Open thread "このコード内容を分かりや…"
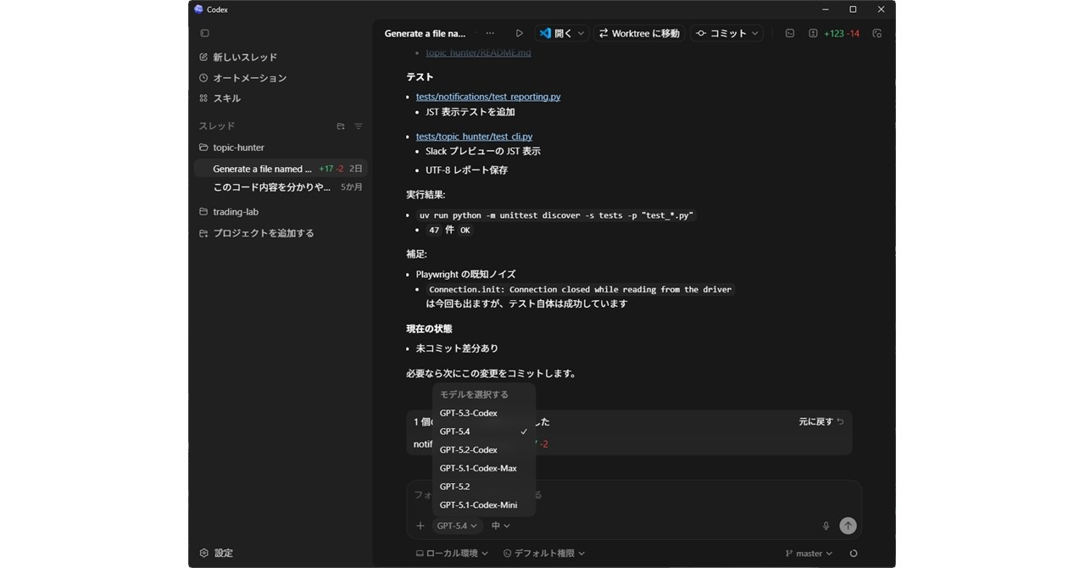 (x=281, y=187)
